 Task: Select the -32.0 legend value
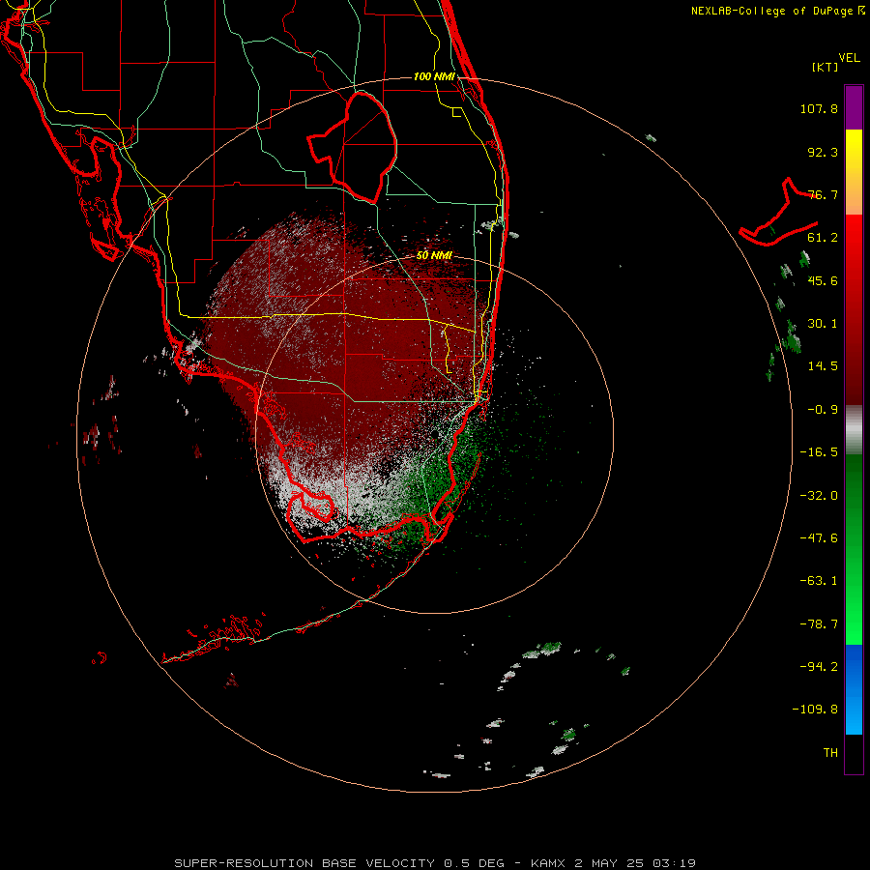click(819, 496)
